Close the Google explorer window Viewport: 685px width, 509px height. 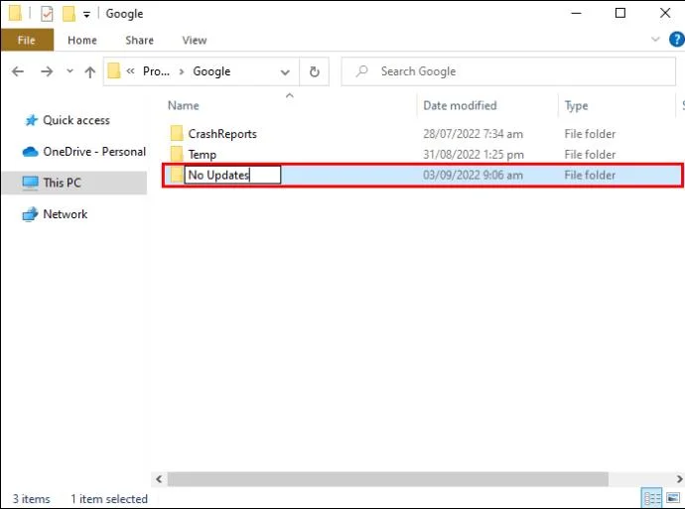coord(665,14)
